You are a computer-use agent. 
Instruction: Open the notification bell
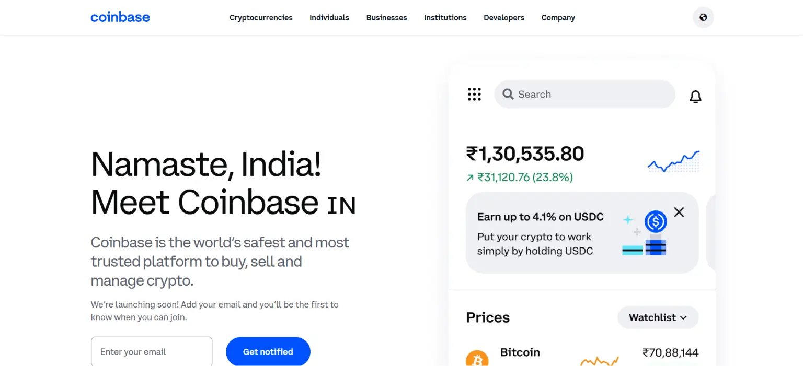[695, 97]
